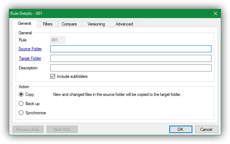The height and width of the screenshot is (144, 230).
Task: Close the Rule Details dialog
Action: point(215,13)
